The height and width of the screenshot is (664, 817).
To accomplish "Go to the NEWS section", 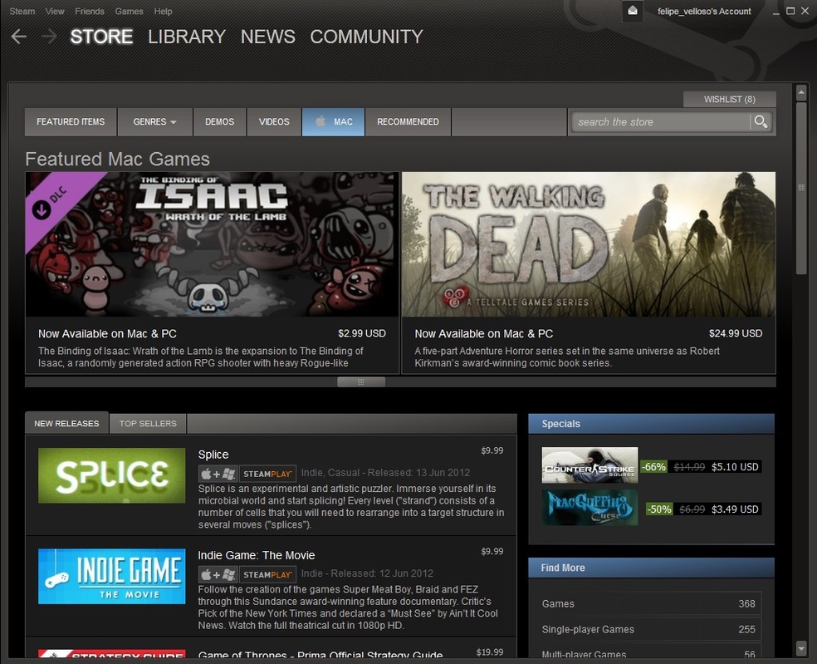I will [x=268, y=37].
